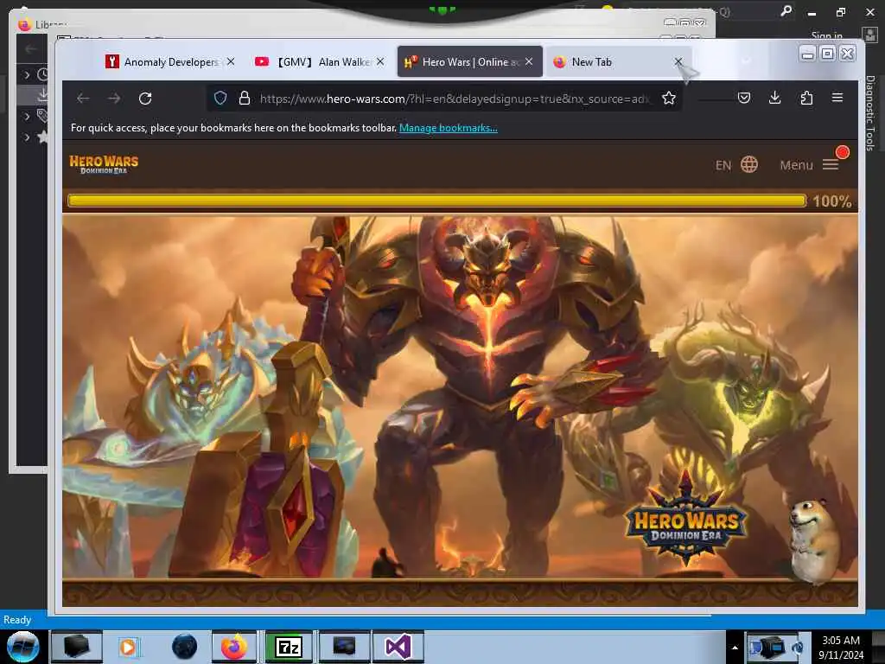
Task: Close the Anomaly Developers tab
Action: coord(231,61)
